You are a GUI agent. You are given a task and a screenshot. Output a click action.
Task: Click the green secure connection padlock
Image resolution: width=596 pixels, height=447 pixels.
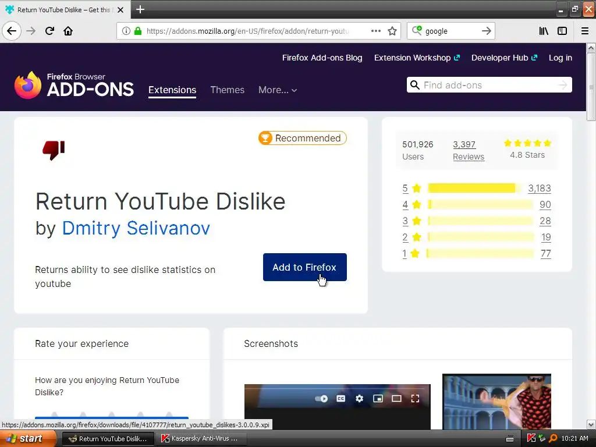(137, 31)
